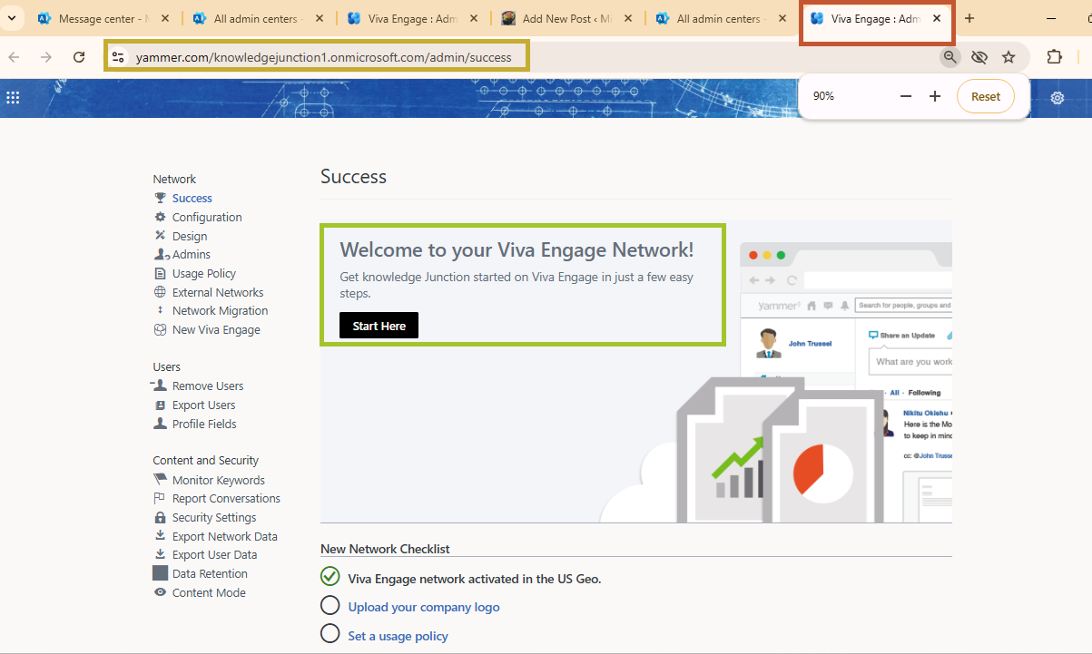Click the trophy icon beside Success
The height and width of the screenshot is (654, 1092).
tap(160, 198)
